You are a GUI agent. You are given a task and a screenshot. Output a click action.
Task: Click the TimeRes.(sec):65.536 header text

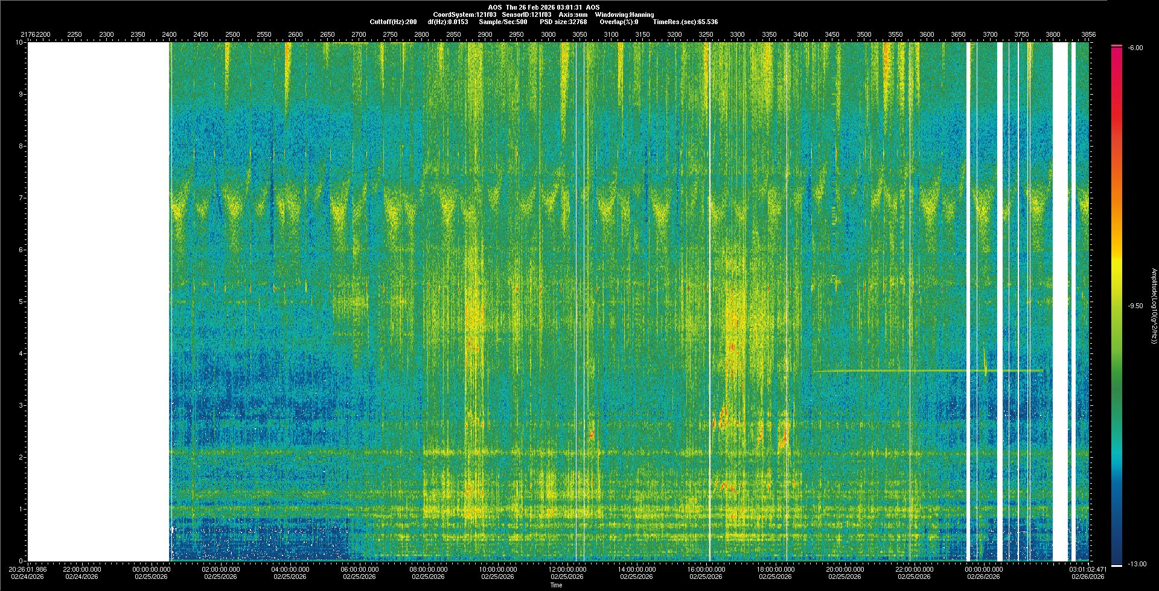coord(685,22)
